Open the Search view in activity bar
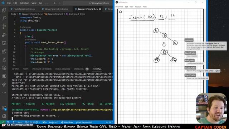The image size is (229, 129). (x=4, y=18)
